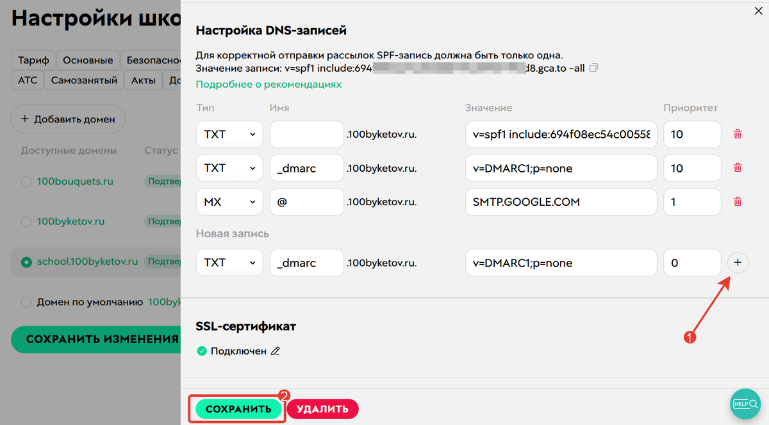Click the Подключен SSL status text
Screen dimensions: 769x425
pos(238,351)
